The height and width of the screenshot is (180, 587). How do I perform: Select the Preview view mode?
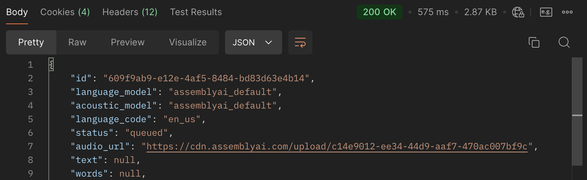point(127,42)
